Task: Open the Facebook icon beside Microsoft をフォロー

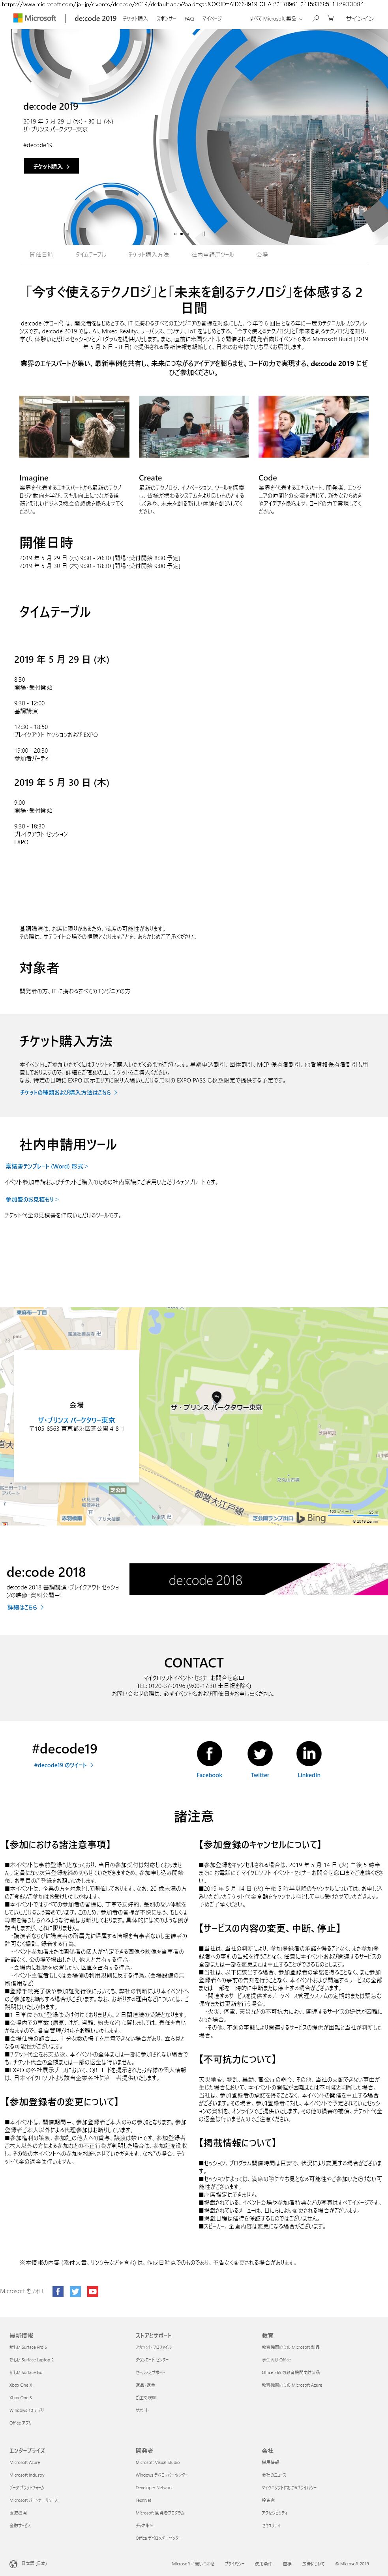Action: pos(58,2291)
